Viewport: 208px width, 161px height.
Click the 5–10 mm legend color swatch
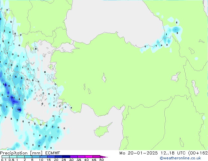36,157
